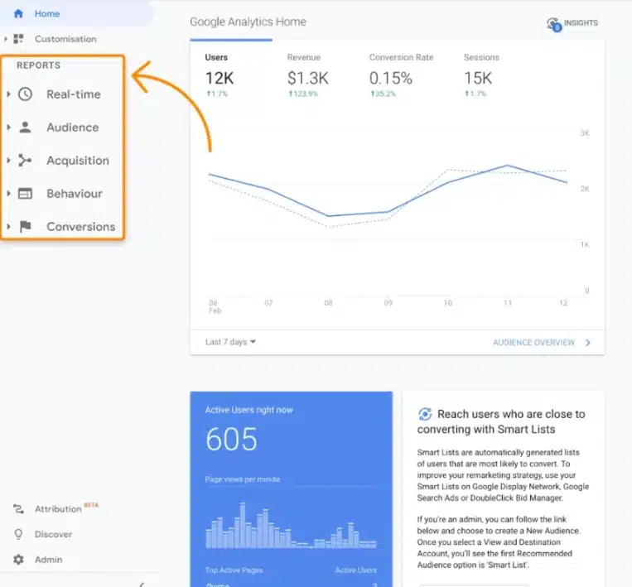
Task: Click the Audience person icon
Action: click(25, 128)
